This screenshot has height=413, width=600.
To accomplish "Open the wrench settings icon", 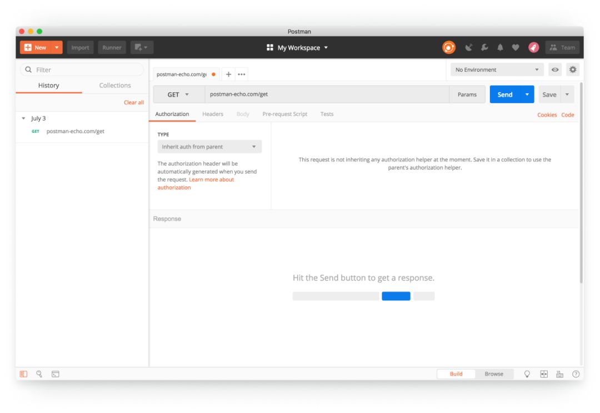I will [x=484, y=47].
